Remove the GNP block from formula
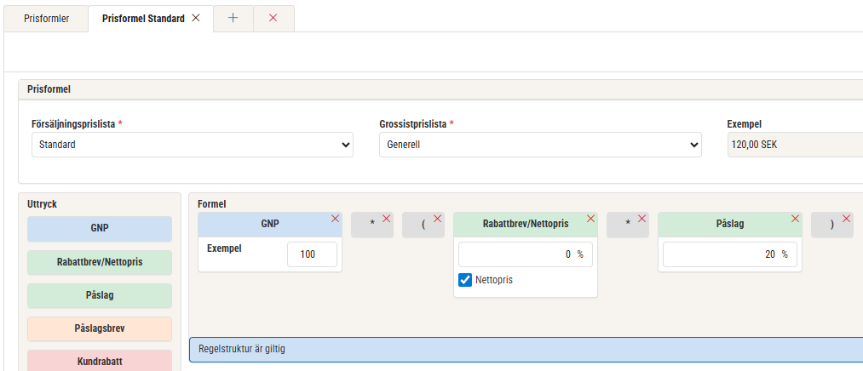Screen dimensions: 863x371 (x=335, y=219)
